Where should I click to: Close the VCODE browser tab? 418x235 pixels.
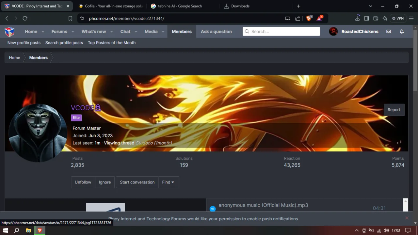(68, 6)
